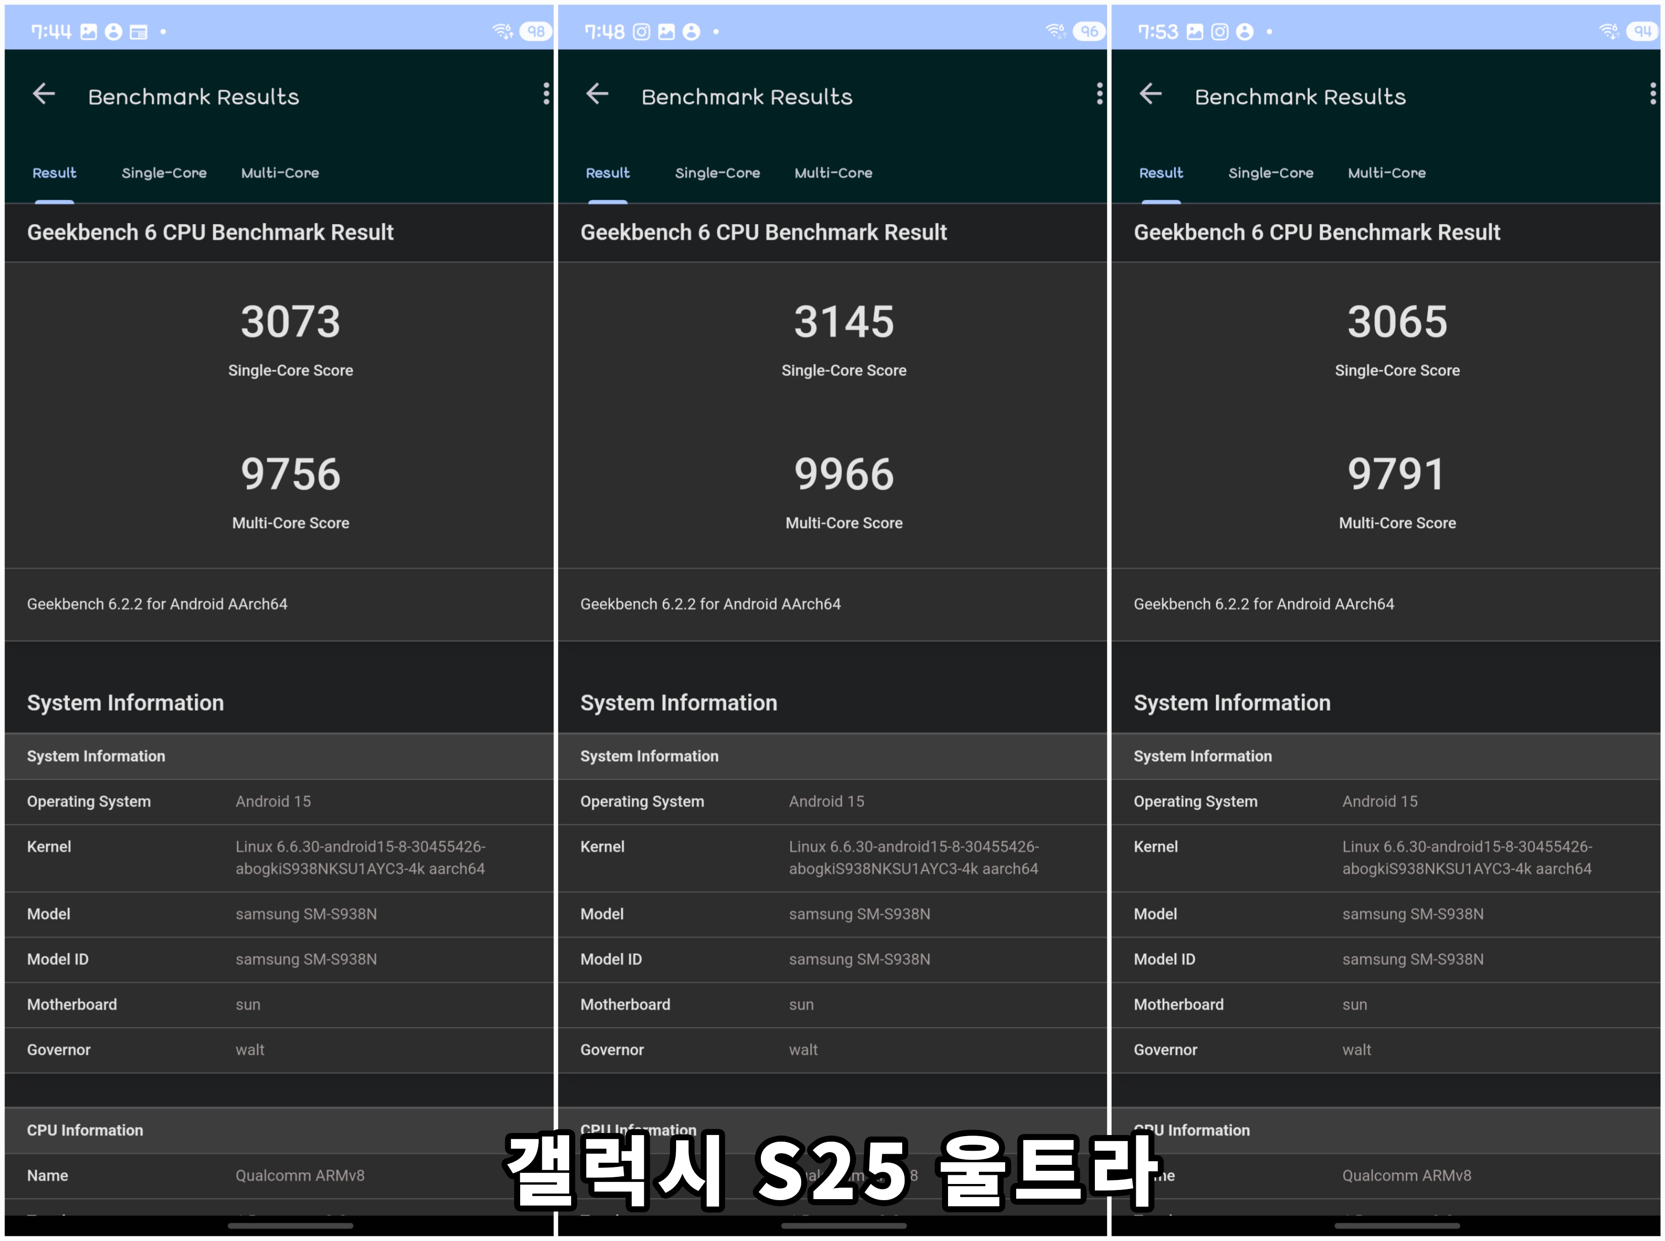Screen dimensions: 1665x1241
Task: Switch to Multi-Core tab on left screen
Action: [x=280, y=173]
